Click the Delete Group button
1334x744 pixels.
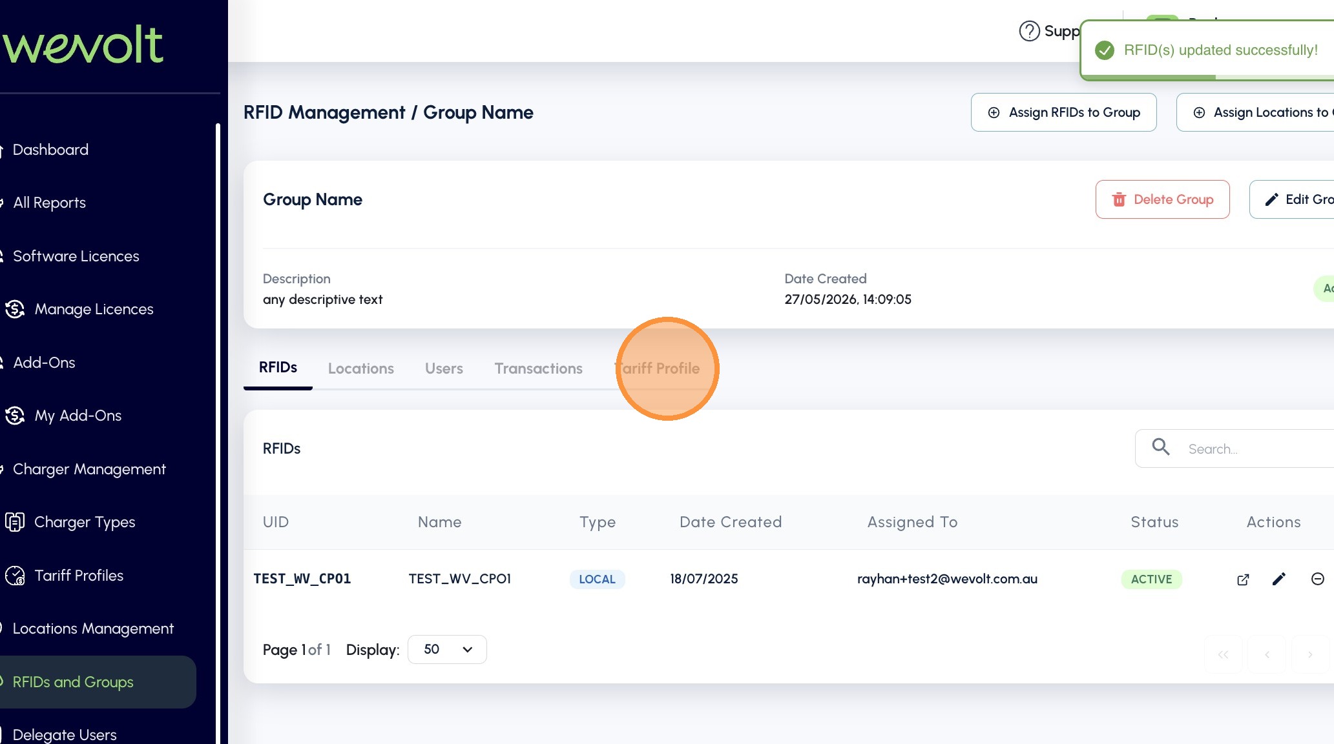1162,199
